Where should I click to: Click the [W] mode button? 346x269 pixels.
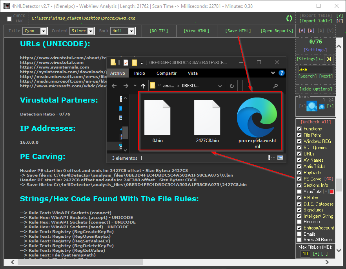click(311, 31)
